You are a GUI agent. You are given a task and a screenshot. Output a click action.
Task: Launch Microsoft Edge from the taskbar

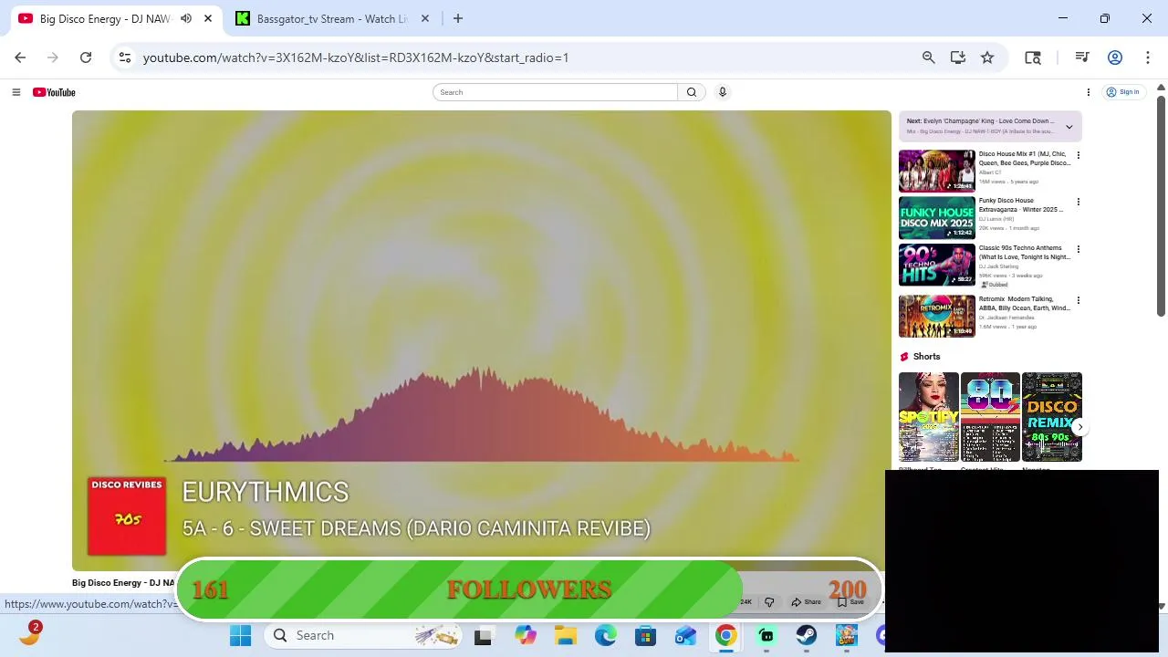tap(606, 635)
